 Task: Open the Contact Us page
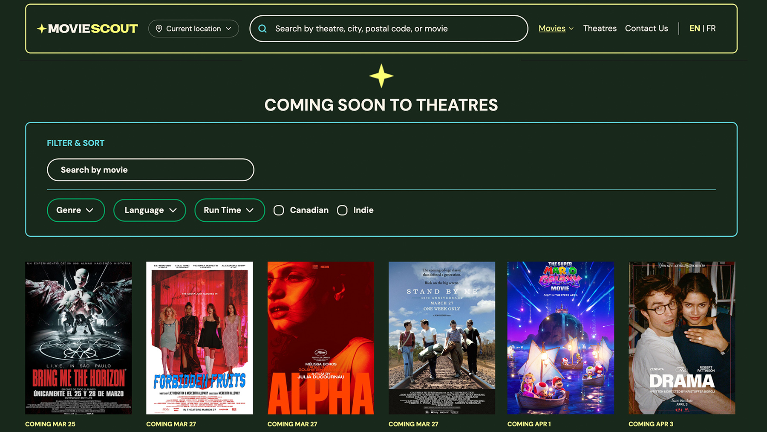(x=646, y=28)
